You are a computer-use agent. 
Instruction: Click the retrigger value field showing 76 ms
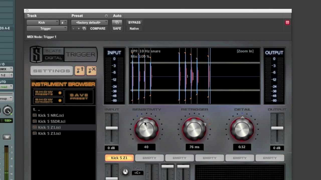[194, 147]
